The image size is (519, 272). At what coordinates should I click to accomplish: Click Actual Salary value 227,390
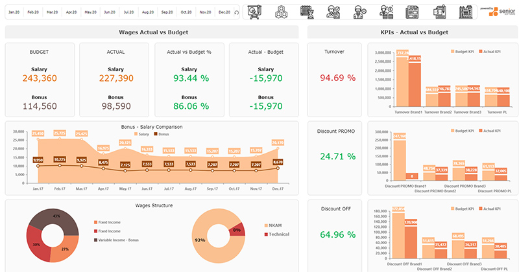click(x=116, y=78)
